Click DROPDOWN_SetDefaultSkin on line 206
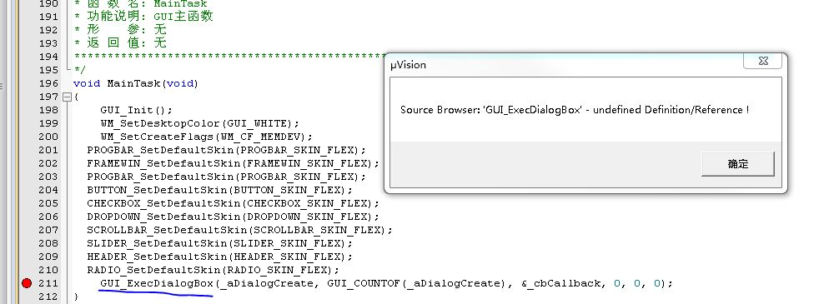The width and height of the screenshot is (824, 304). click(163, 217)
